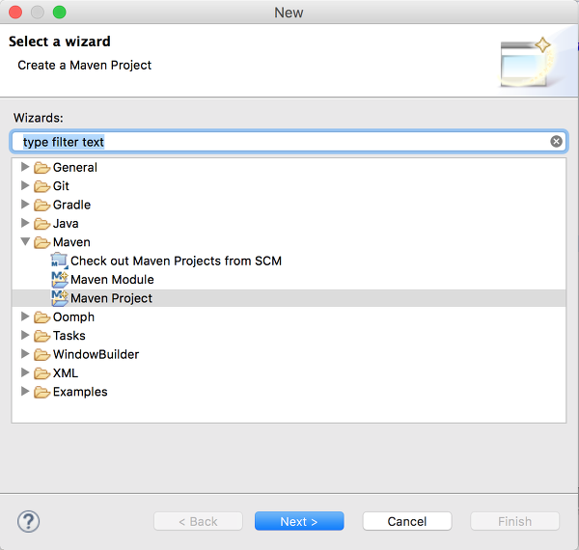The height and width of the screenshot is (550, 579).
Task: Expand the Java category arrow
Action: (25, 223)
